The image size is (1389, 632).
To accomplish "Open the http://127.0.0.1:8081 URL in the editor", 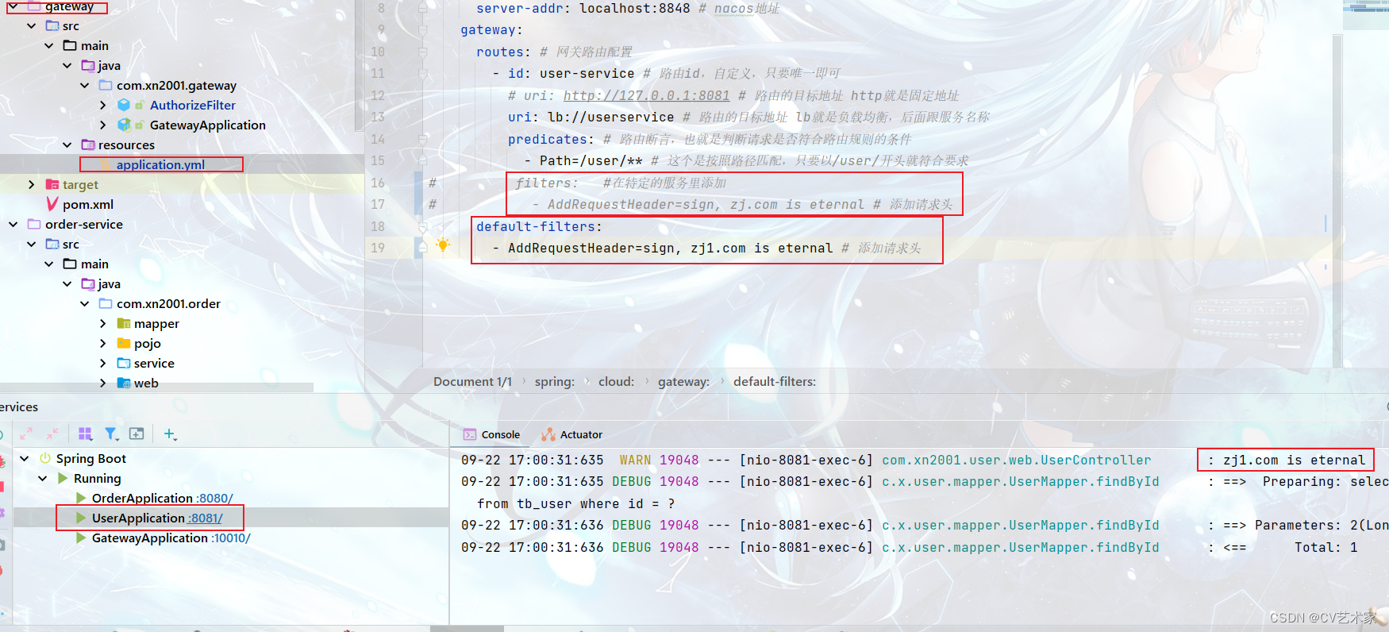I will coord(647,95).
